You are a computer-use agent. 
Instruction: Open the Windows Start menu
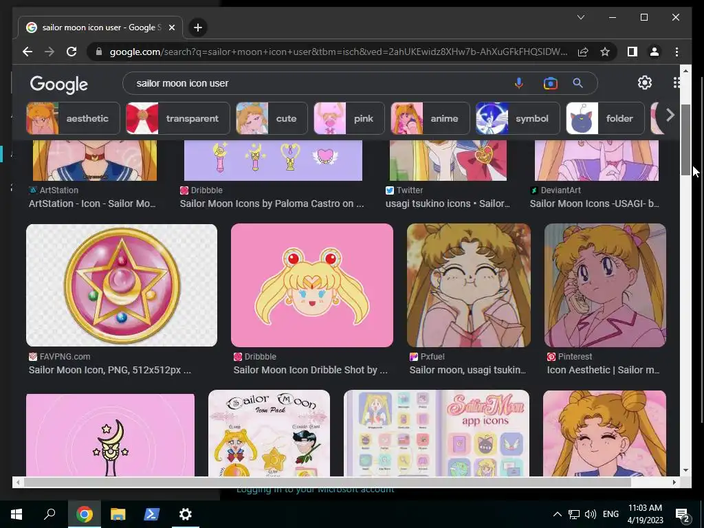(16, 514)
